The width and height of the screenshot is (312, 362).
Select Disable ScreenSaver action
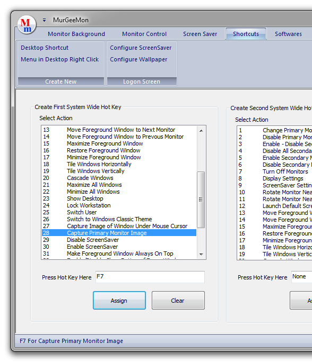click(x=119, y=240)
